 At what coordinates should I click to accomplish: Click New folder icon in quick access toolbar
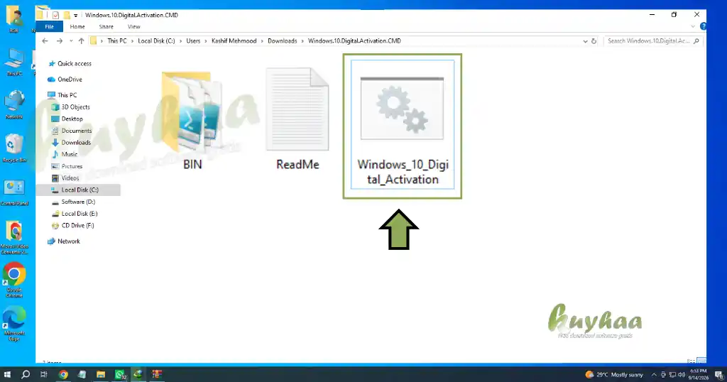click(67, 15)
